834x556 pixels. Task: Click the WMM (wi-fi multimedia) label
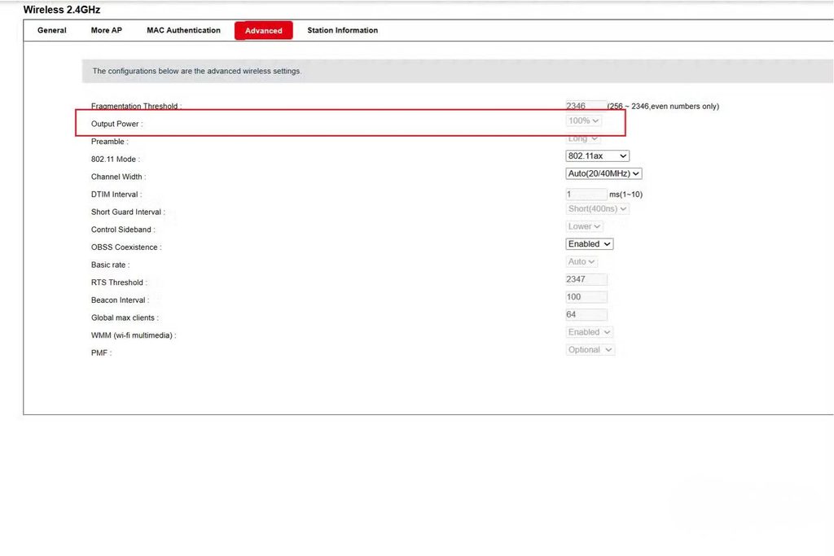(x=134, y=335)
